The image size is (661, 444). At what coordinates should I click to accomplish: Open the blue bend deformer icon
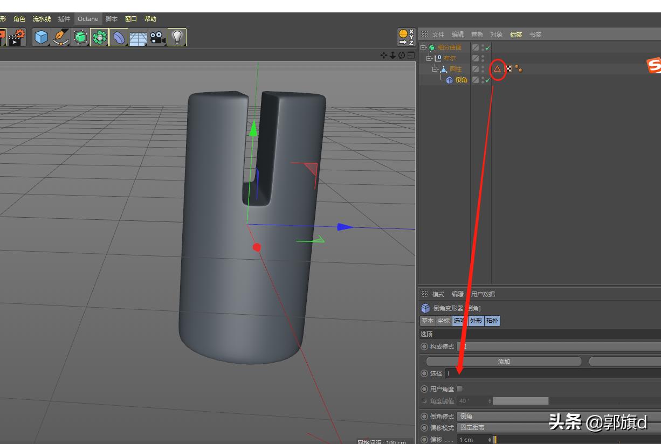click(119, 37)
